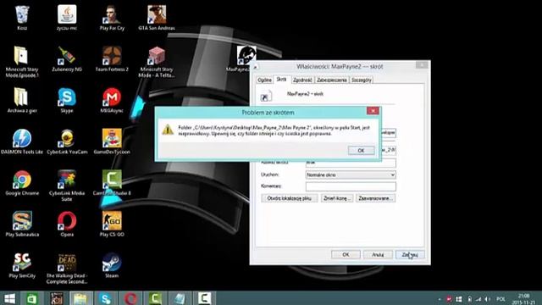This screenshot has height=305, width=542.
Task: Select Skype desktop shortcut
Action: (67, 101)
